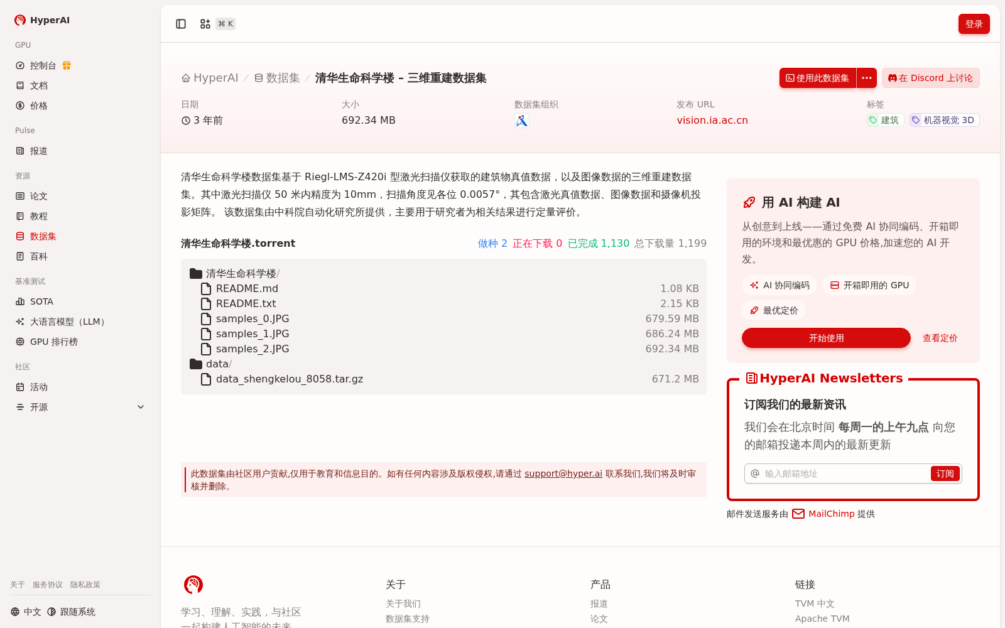Screen dimensions: 1005x628
Task: Click 使用此数据集 button
Action: [x=817, y=78]
